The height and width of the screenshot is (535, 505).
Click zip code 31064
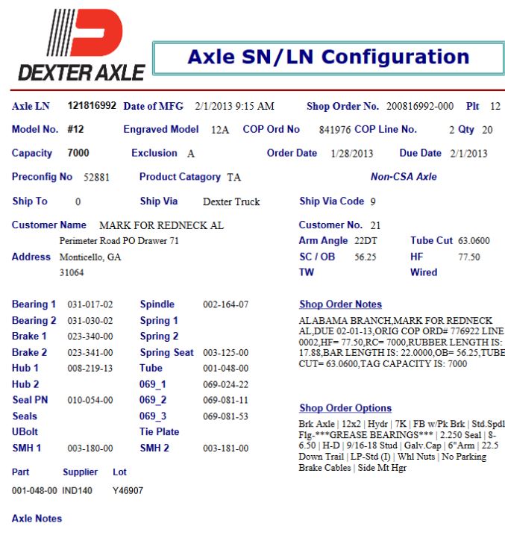[72, 272]
